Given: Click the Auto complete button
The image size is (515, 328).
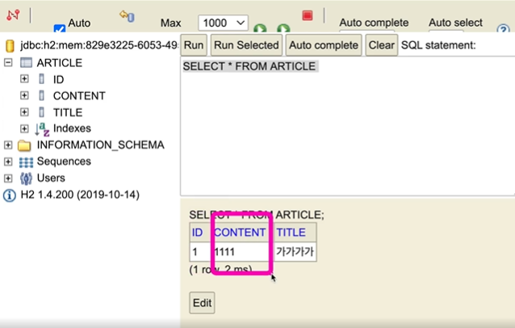Looking at the screenshot, I should tap(324, 45).
